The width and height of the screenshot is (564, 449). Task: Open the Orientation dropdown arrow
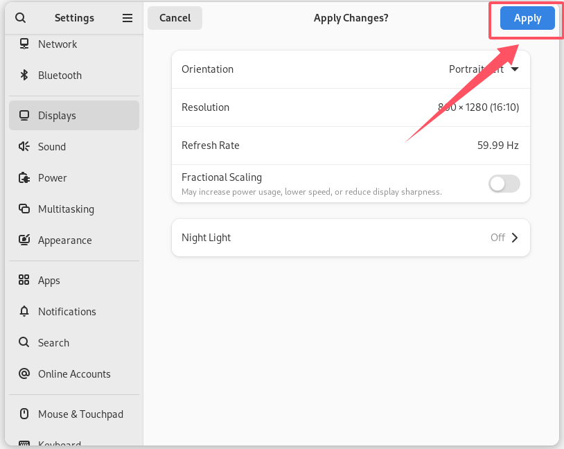(x=515, y=69)
